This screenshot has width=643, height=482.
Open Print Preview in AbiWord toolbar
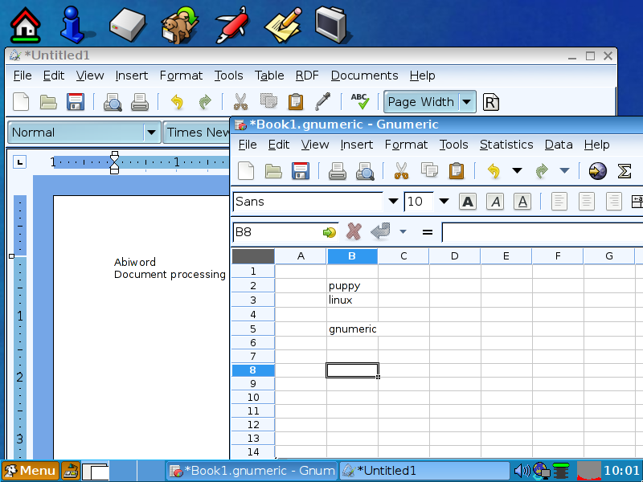113,102
